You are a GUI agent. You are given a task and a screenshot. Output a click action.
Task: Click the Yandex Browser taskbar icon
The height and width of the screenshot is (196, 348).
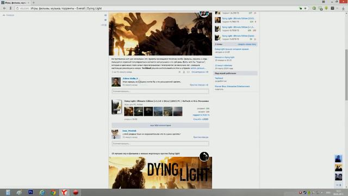64,192
